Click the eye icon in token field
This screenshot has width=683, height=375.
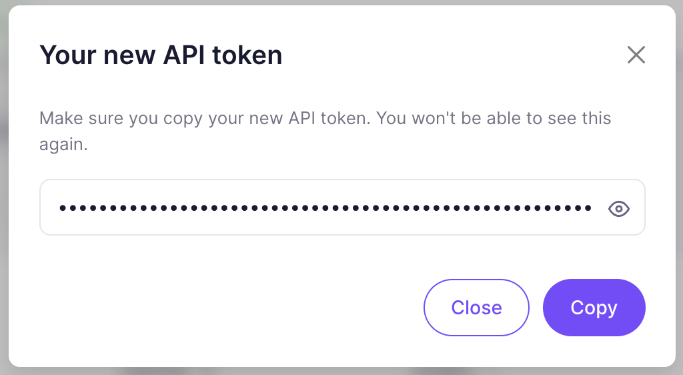coord(619,208)
